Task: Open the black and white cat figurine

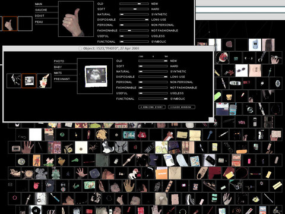Action: click(x=108, y=147)
